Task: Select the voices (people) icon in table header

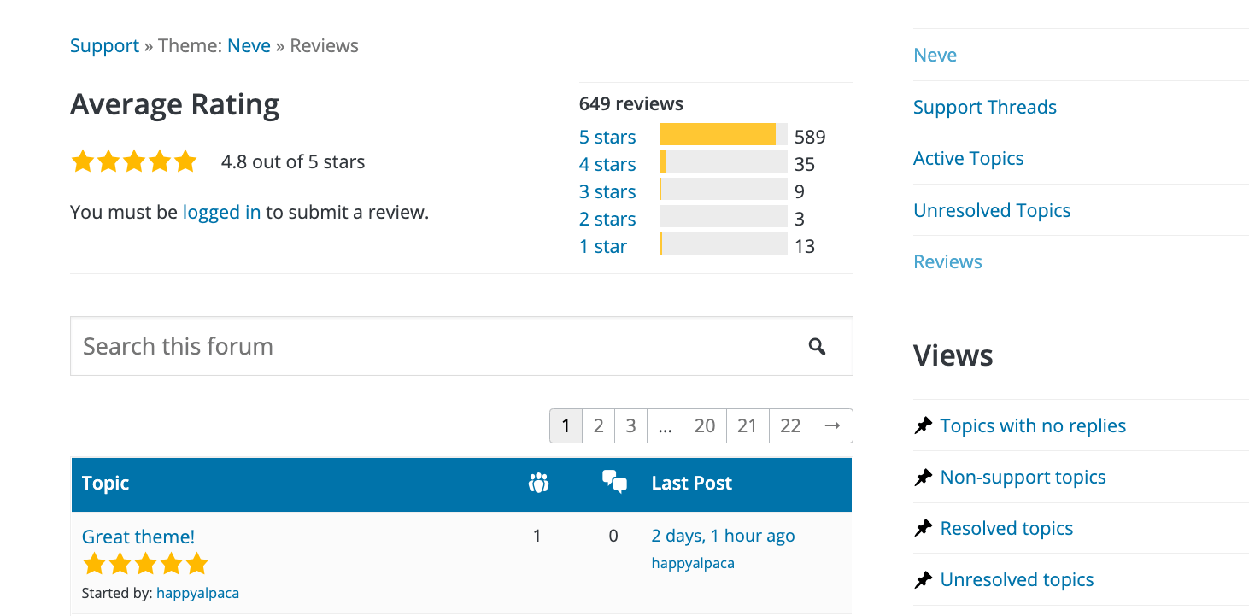Action: pos(538,482)
